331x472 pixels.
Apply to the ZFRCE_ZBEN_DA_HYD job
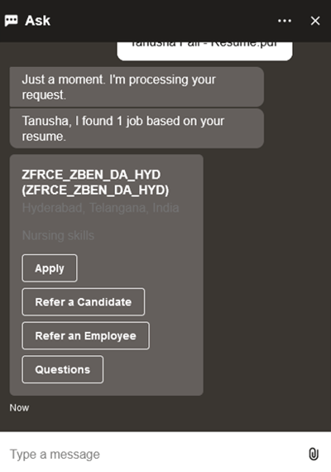pos(50,268)
